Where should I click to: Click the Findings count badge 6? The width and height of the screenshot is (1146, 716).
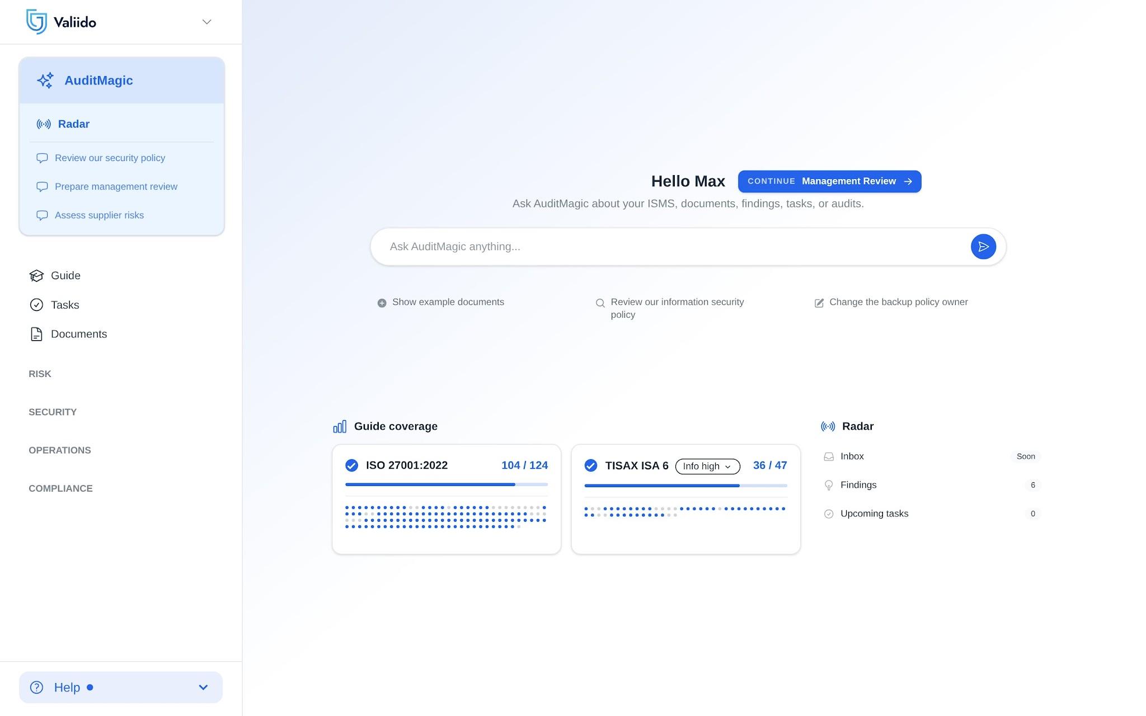[1033, 485]
